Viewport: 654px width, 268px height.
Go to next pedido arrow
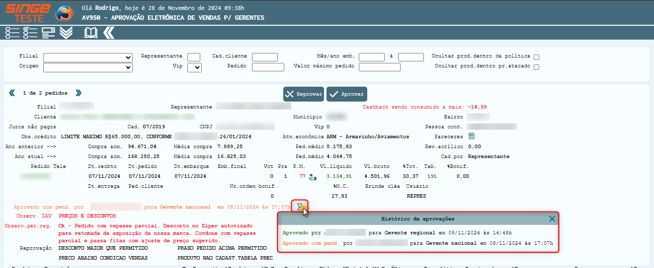79,93
